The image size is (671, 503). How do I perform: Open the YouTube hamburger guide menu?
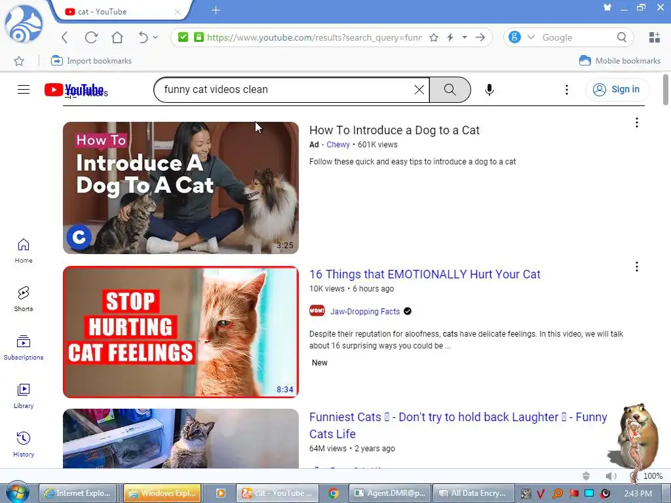(x=24, y=89)
